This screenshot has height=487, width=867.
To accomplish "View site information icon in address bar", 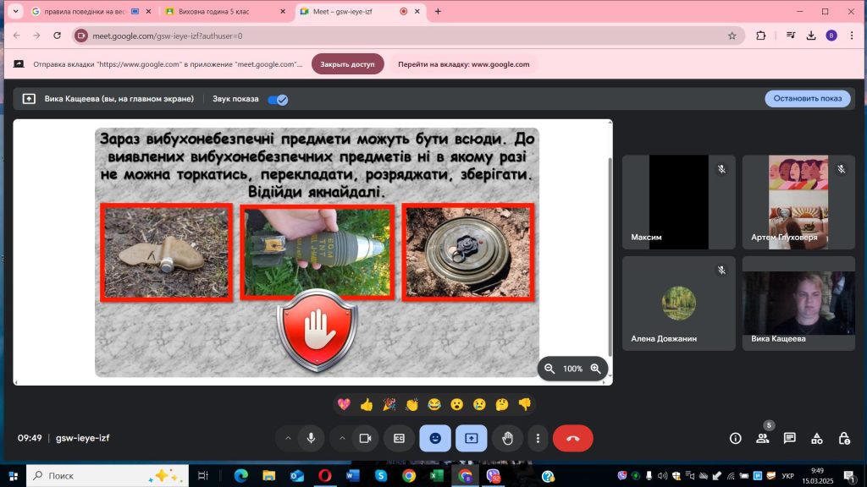I will (81, 36).
